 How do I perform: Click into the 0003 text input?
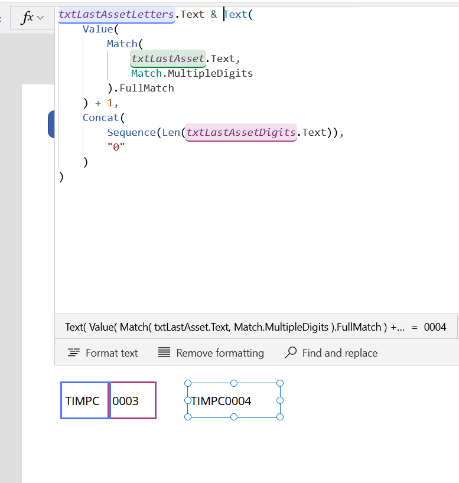pos(133,401)
